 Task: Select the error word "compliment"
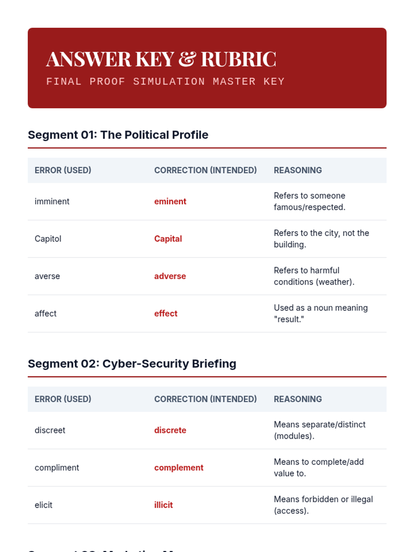pos(57,467)
